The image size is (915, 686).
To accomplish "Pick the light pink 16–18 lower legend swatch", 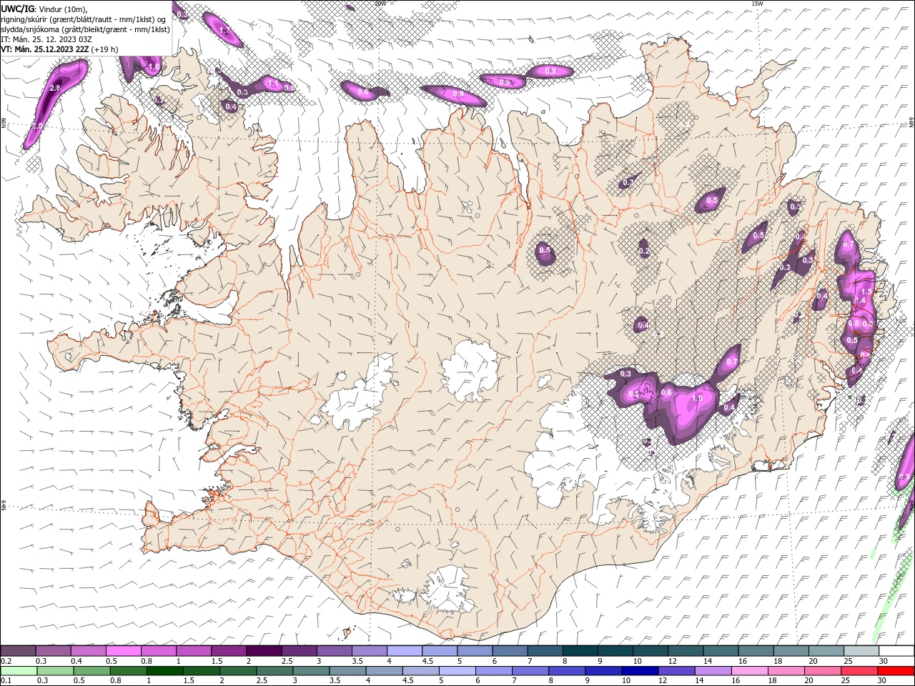I will point(750,671).
